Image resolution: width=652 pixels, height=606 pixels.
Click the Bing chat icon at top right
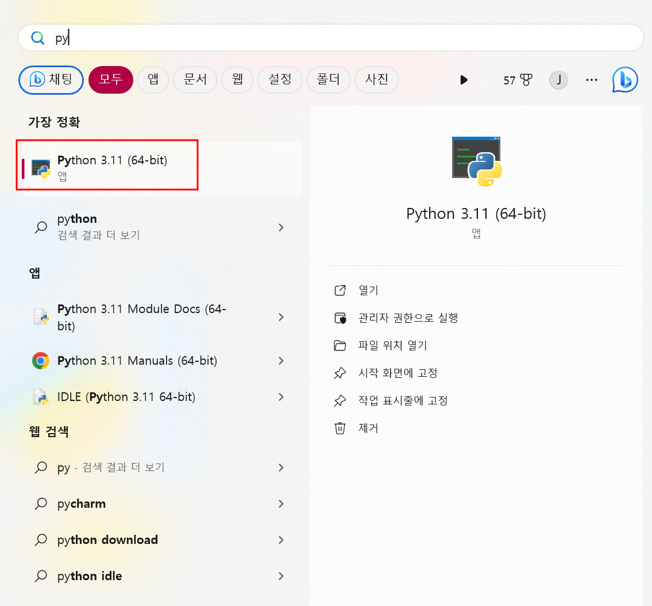click(x=624, y=80)
